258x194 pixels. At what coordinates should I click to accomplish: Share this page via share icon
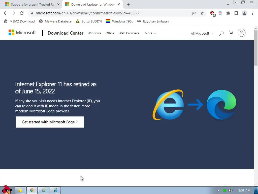(x=194, y=13)
